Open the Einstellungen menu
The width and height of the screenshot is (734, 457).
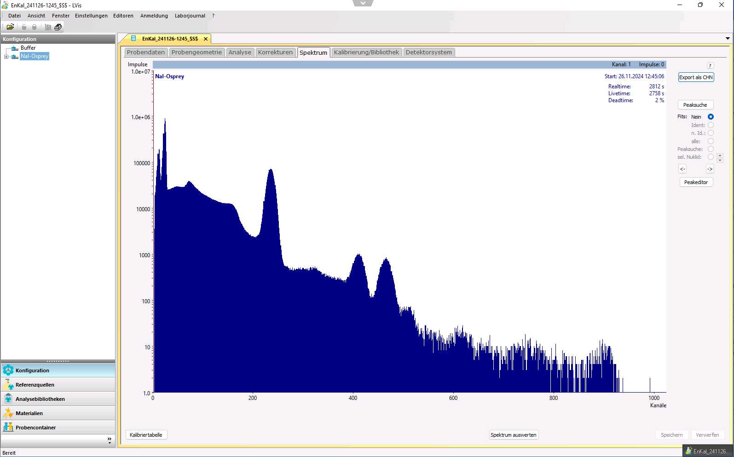point(91,16)
